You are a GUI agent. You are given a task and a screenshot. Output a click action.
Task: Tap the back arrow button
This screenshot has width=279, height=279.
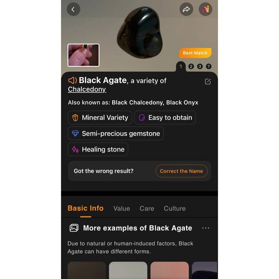coord(73,9)
